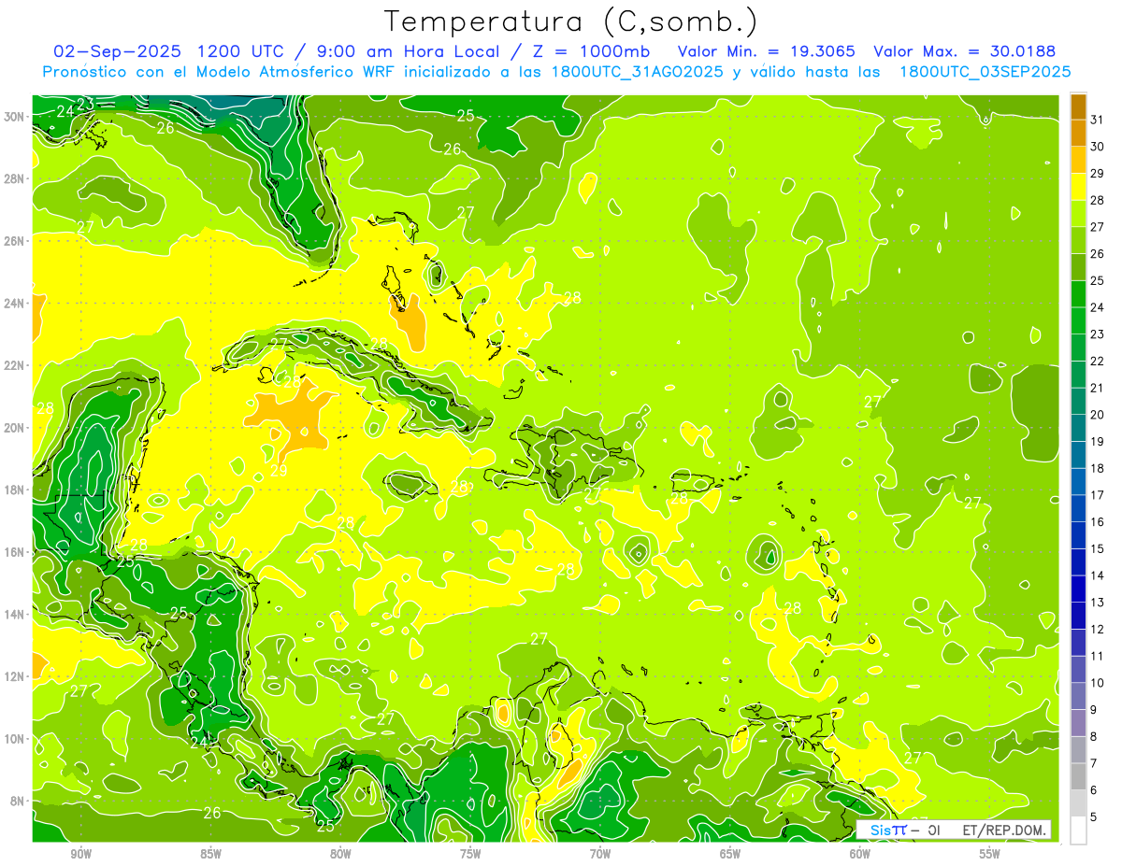1122x866 pixels.
Task: Click the 28N latitude axis label
Action: click(x=14, y=178)
